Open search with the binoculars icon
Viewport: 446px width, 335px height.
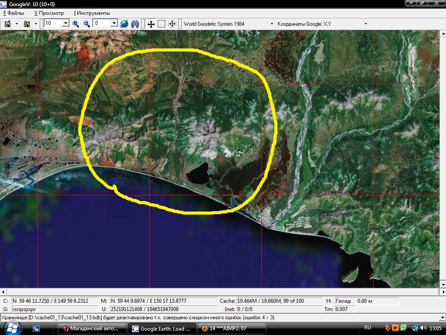[x=135, y=24]
